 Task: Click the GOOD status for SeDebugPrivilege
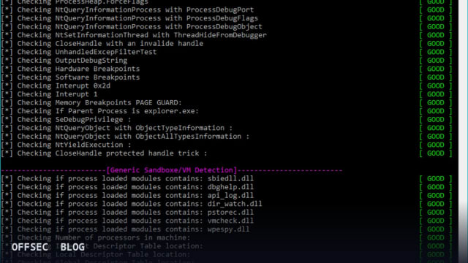pyautogui.click(x=436, y=120)
